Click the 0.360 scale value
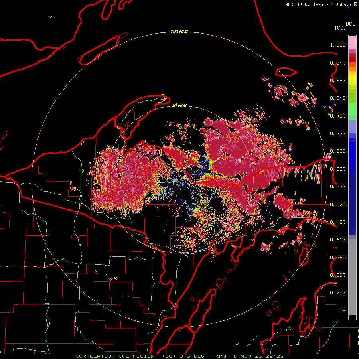The height and width of the screenshot is (359, 359). coord(338,258)
